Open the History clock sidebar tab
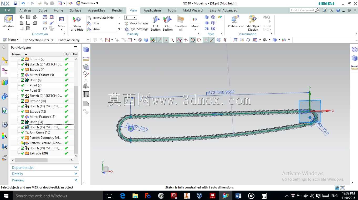Image resolution: width=358 pixels, height=200 pixels. [x=4, y=125]
